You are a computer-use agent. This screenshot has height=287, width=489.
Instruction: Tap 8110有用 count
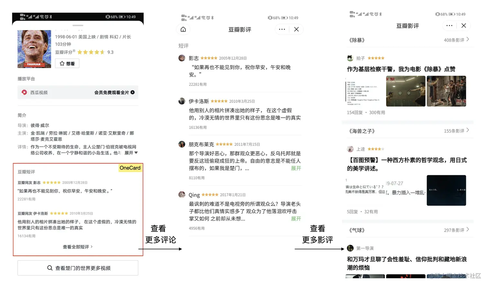coord(197,178)
